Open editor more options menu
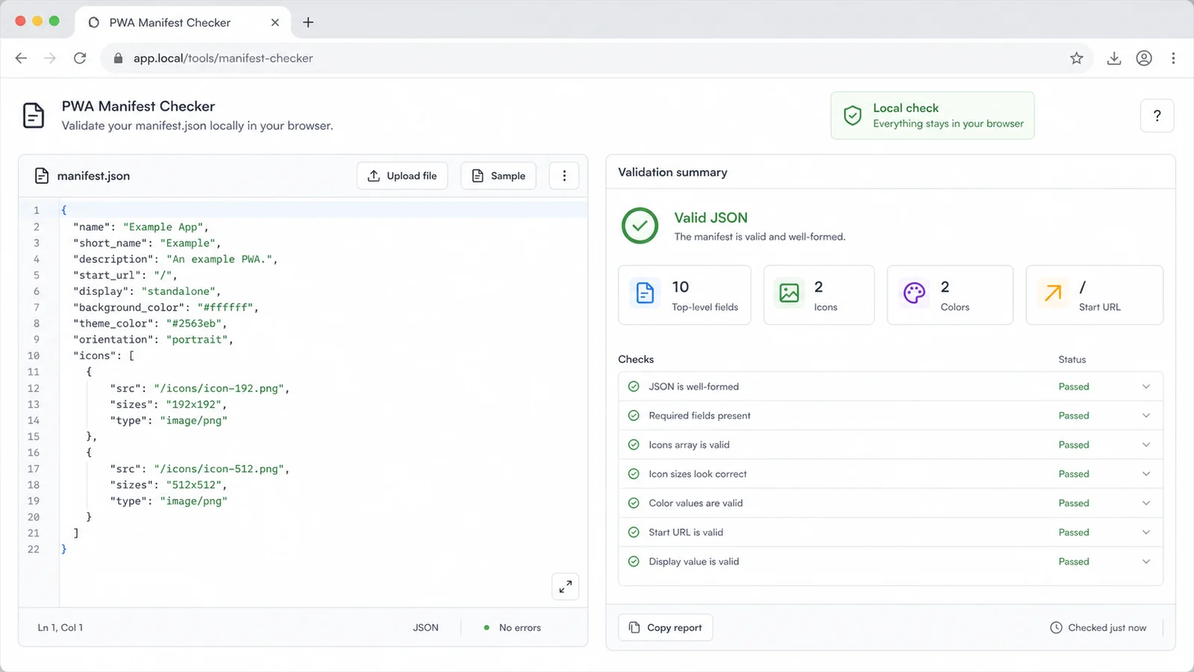 pyautogui.click(x=564, y=176)
